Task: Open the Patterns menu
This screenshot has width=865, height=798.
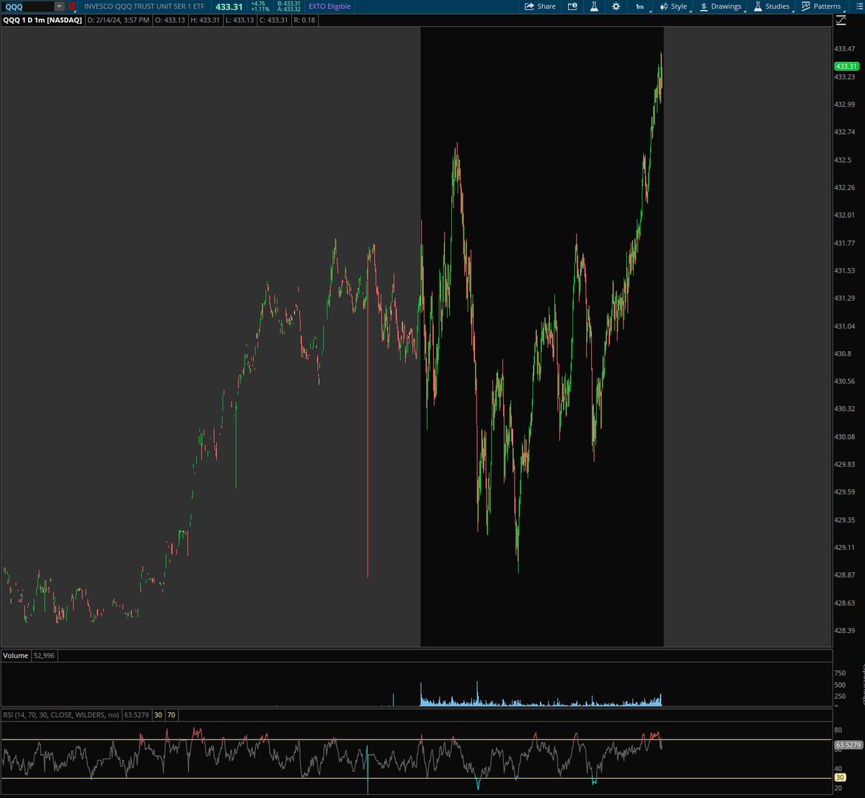Action: click(821, 6)
